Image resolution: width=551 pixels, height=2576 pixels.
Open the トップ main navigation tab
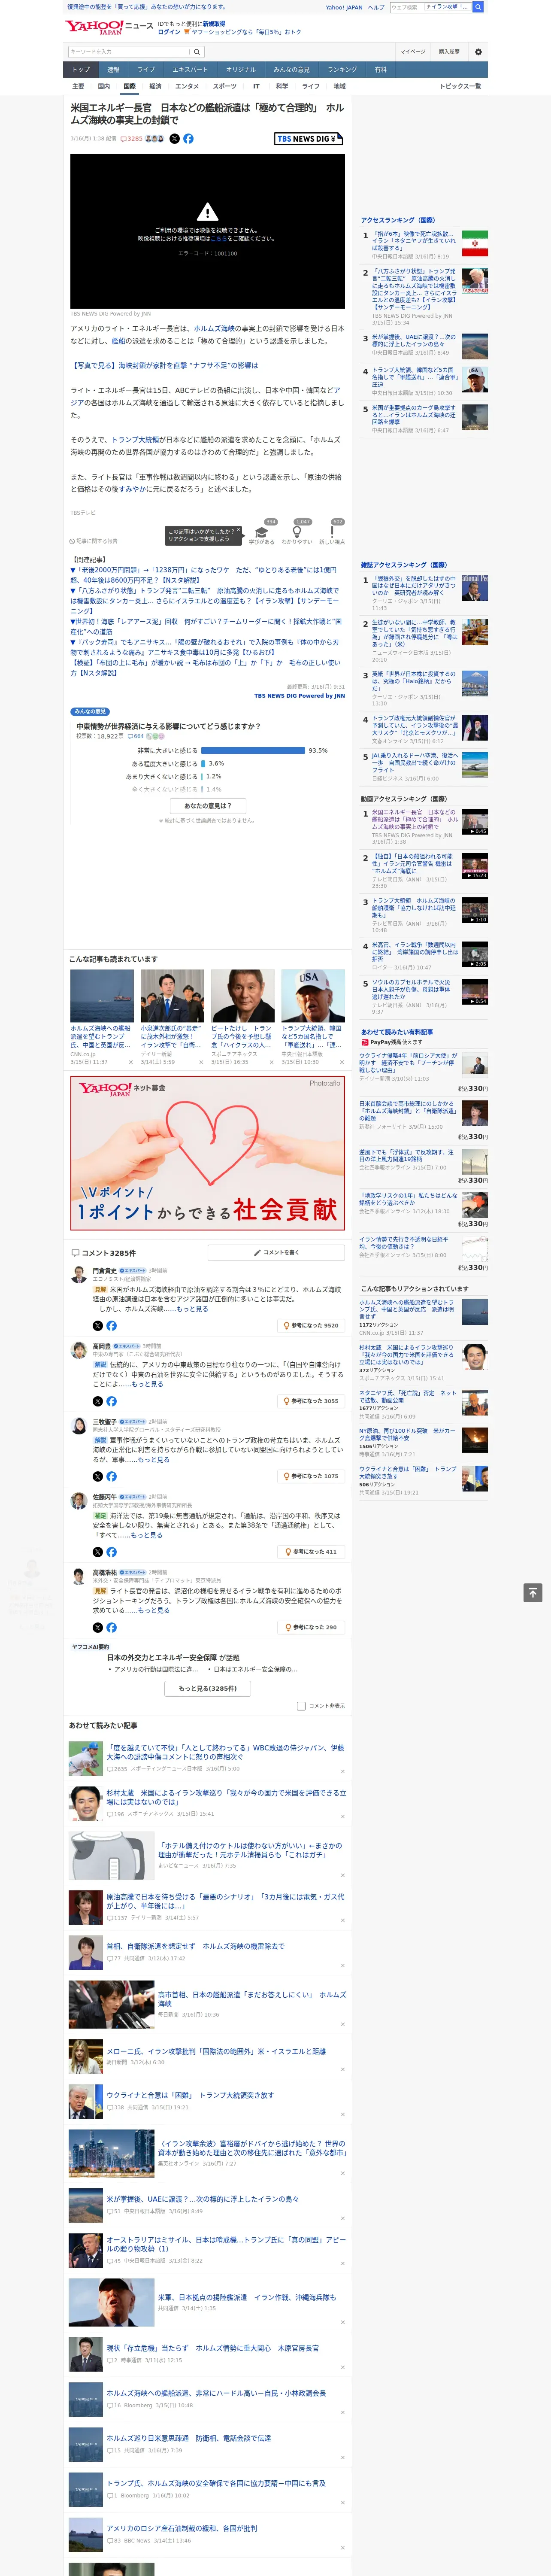[81, 70]
